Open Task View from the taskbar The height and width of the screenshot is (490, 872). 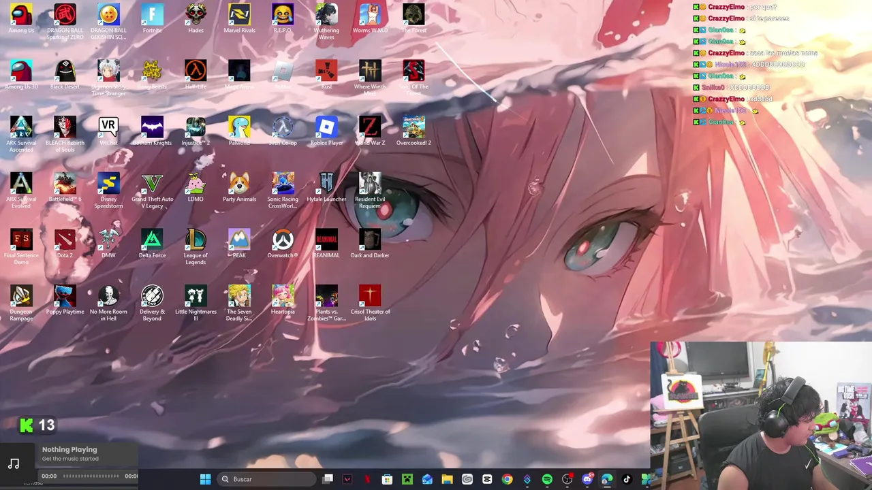click(328, 479)
